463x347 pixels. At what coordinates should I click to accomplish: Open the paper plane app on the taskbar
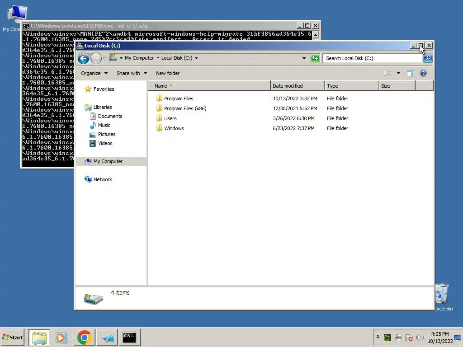click(107, 337)
